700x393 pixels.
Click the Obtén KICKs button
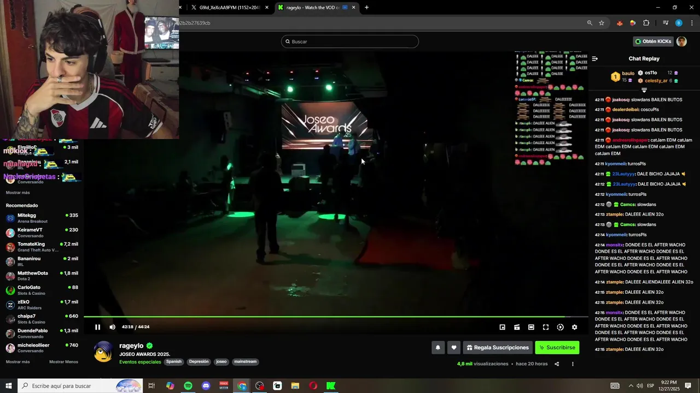(653, 41)
